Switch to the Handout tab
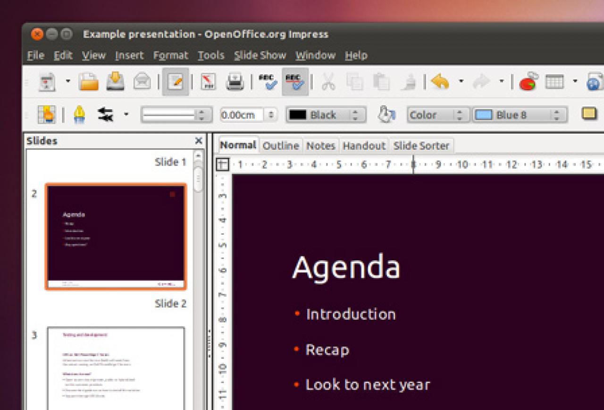The image size is (604, 410). tap(364, 145)
